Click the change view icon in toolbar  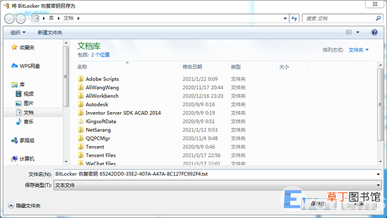(x=349, y=32)
